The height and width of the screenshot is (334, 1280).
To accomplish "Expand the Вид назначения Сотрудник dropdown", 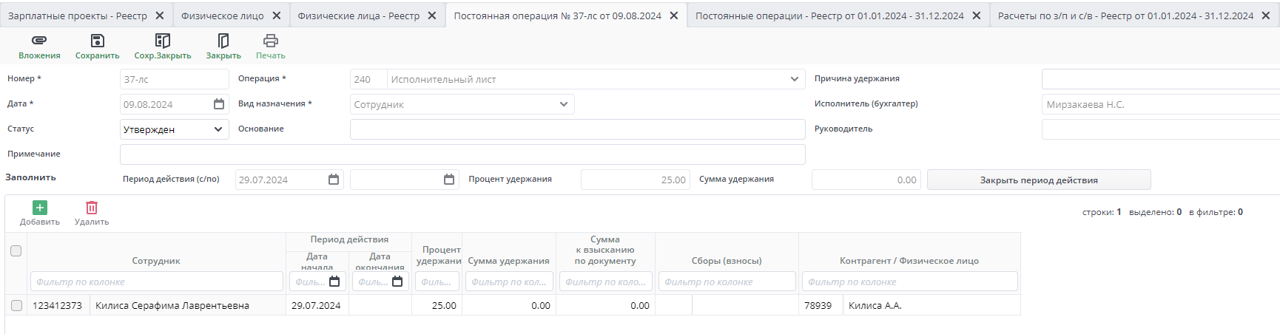I will point(564,104).
